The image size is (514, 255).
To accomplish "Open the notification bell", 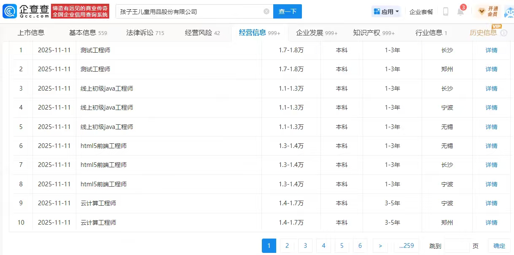I will point(460,12).
